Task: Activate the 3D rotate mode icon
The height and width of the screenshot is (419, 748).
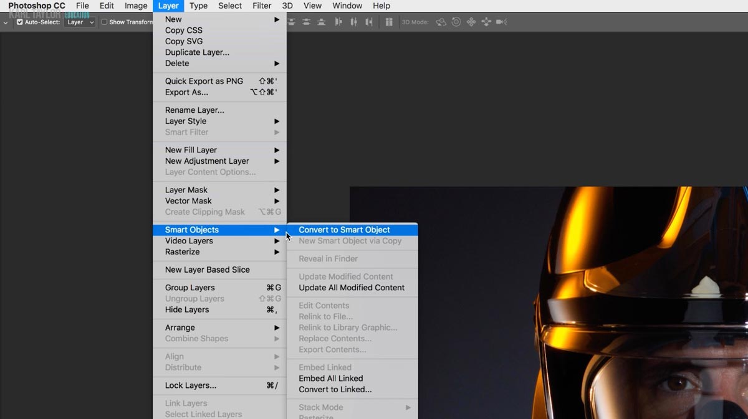Action: click(441, 22)
